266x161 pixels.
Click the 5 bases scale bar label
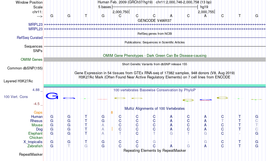[104, 7]
